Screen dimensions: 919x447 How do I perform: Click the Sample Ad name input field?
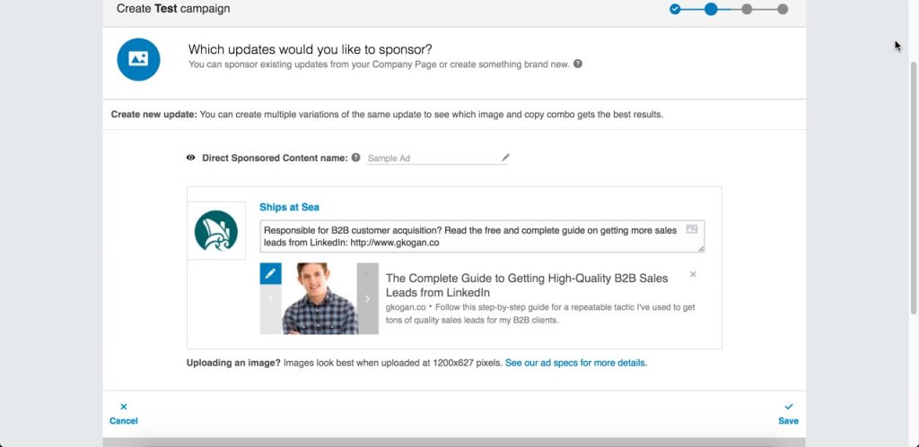(x=431, y=159)
